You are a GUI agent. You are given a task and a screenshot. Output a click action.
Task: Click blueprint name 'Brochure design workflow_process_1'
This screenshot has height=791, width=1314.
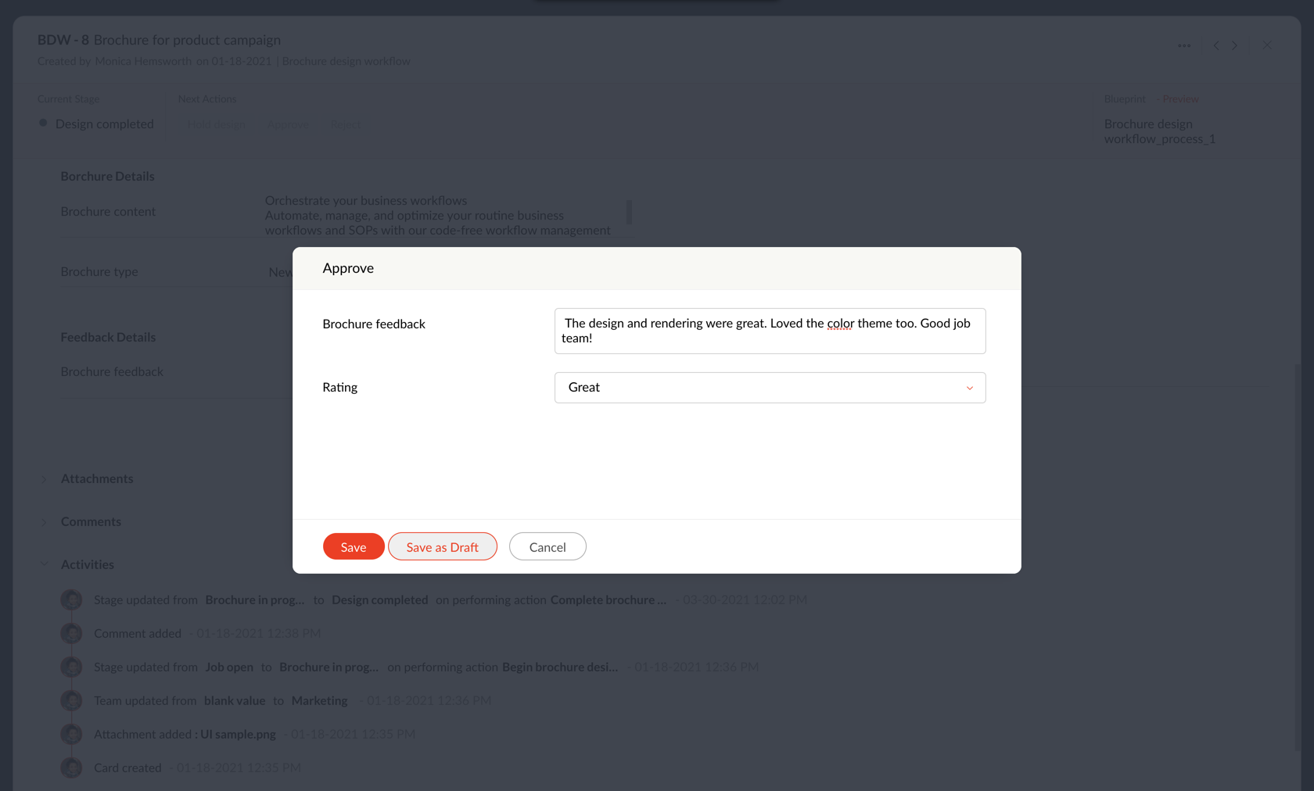(x=1160, y=131)
